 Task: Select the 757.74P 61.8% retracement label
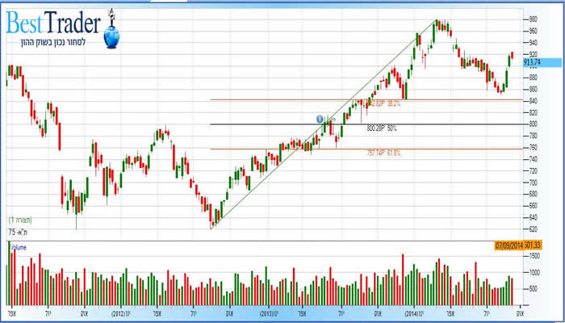pyautogui.click(x=383, y=152)
